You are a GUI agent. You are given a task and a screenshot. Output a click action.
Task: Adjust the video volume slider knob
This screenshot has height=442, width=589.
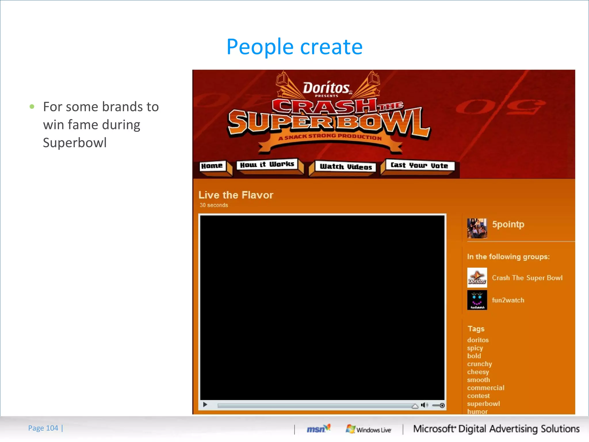[442, 405]
